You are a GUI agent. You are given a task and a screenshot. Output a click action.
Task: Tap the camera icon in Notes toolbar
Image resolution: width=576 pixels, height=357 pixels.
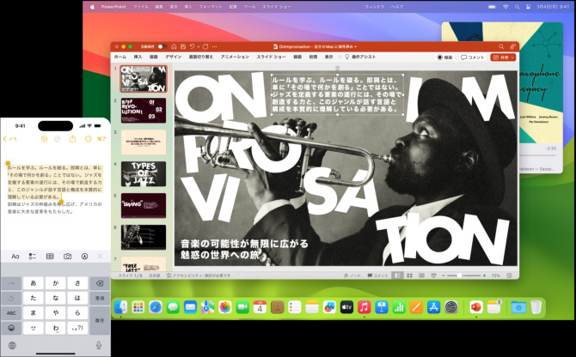[68, 257]
